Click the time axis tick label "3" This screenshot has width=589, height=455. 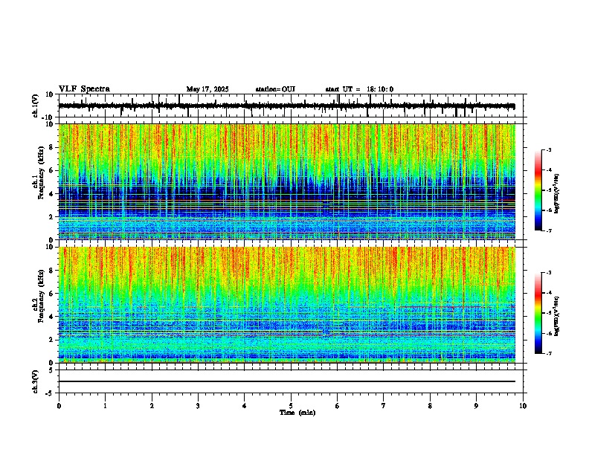click(x=198, y=406)
